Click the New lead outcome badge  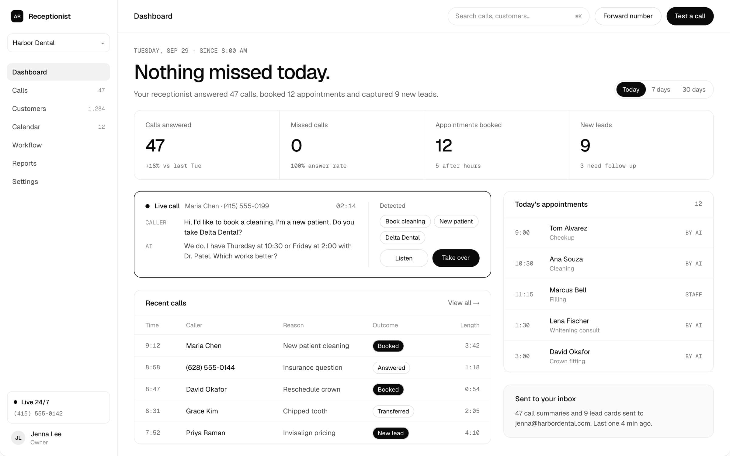click(x=391, y=433)
